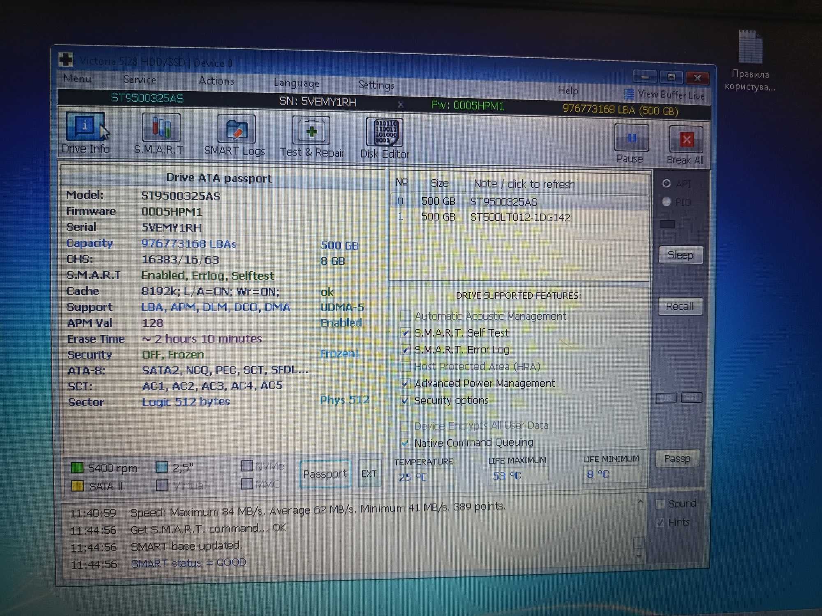822x616 pixels.
Task: Click the yellow SATA II color indicator
Action: click(77, 486)
